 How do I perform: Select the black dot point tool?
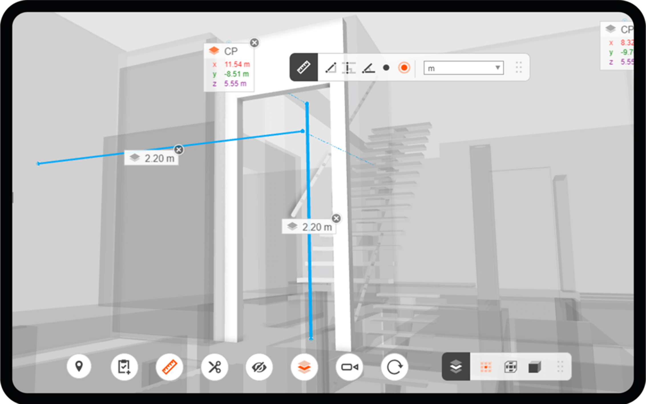(386, 68)
